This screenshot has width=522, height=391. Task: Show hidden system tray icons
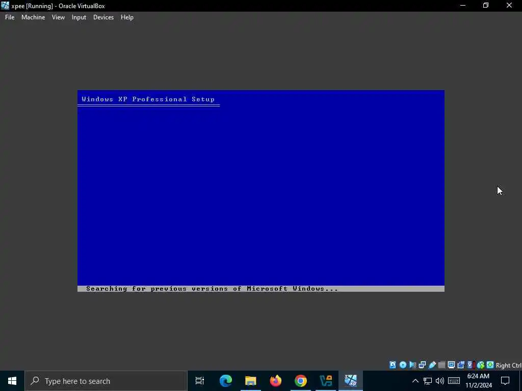click(415, 381)
